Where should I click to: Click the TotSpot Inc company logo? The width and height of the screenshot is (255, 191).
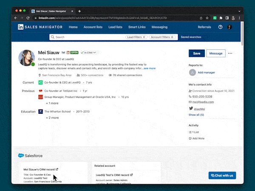coord(40,91)
